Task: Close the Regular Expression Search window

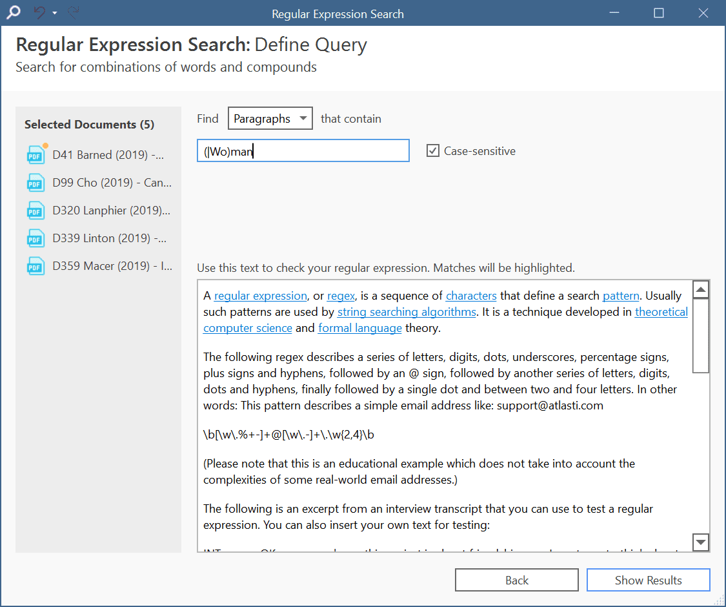Action: [703, 13]
